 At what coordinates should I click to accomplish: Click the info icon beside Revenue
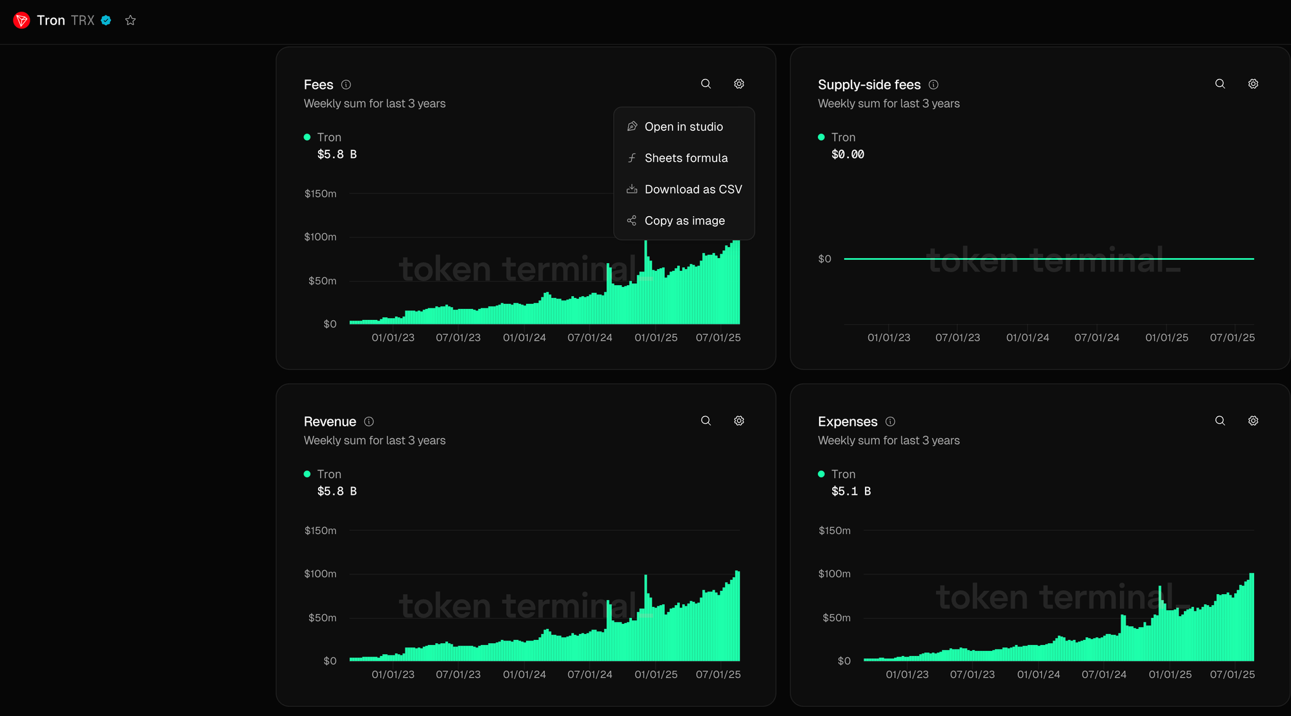[369, 421]
